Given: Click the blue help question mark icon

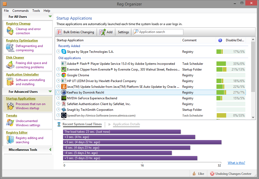Looking at the screenshot, I should (x=220, y=40).
